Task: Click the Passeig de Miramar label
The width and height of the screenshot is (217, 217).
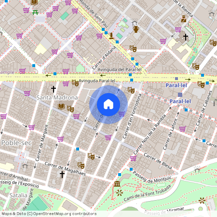Action: click(x=164, y=211)
